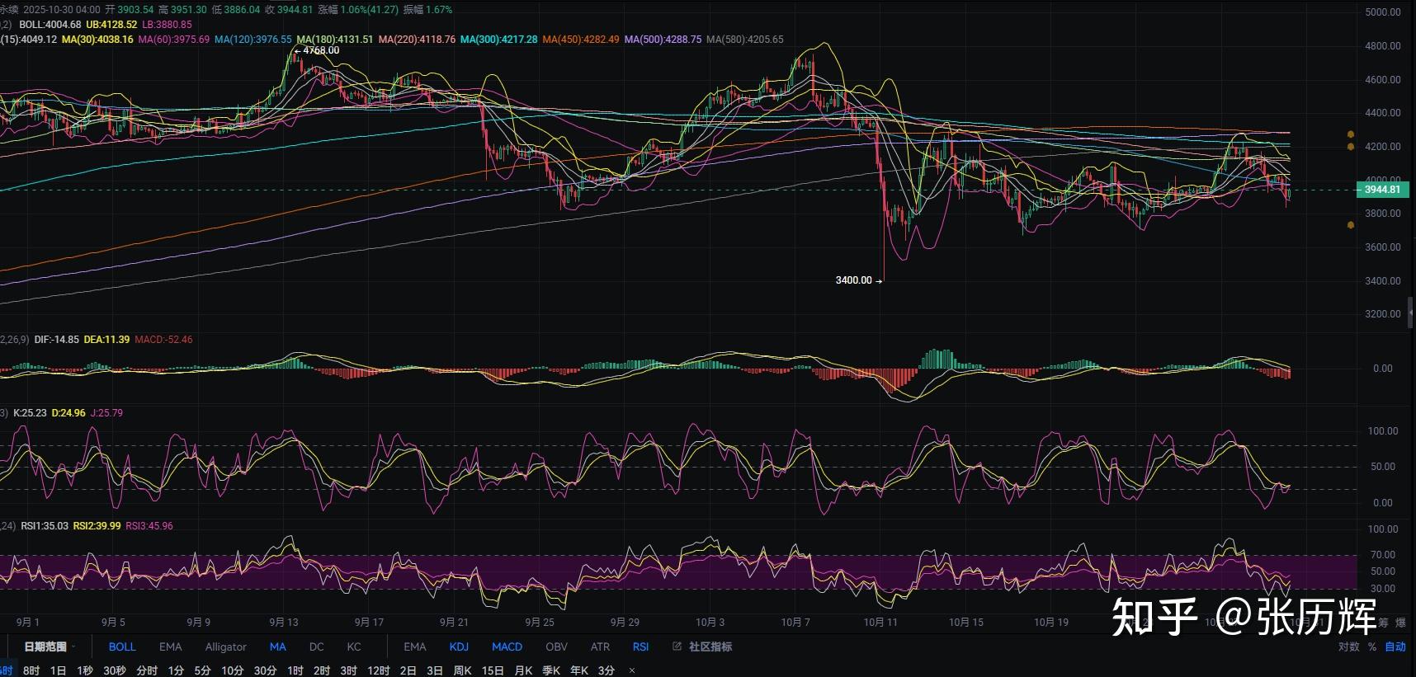Click the 自动 auto-scale button
The width and height of the screenshot is (1416, 677).
(1395, 646)
